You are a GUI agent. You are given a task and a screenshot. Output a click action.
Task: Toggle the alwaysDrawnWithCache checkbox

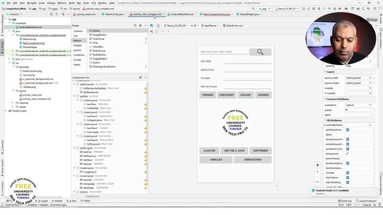[x=348, y=139]
